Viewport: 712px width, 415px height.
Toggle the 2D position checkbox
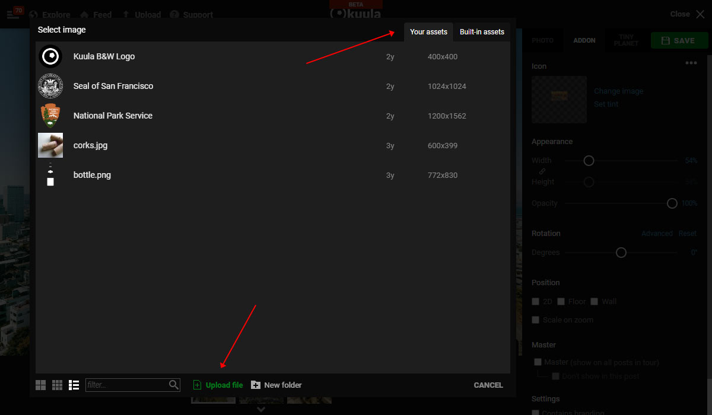pyautogui.click(x=536, y=302)
